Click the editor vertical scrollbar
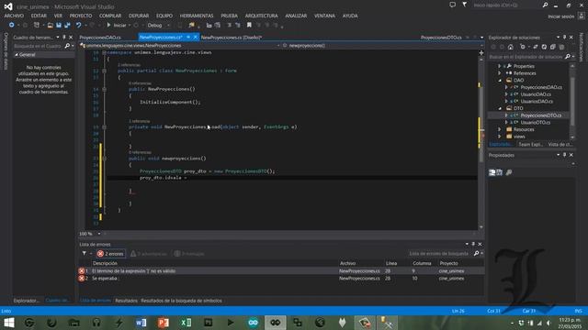Viewport: 588px width, 330px height. (x=481, y=142)
